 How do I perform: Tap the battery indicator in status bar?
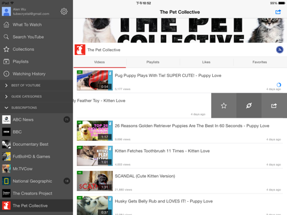[x=282, y=3]
